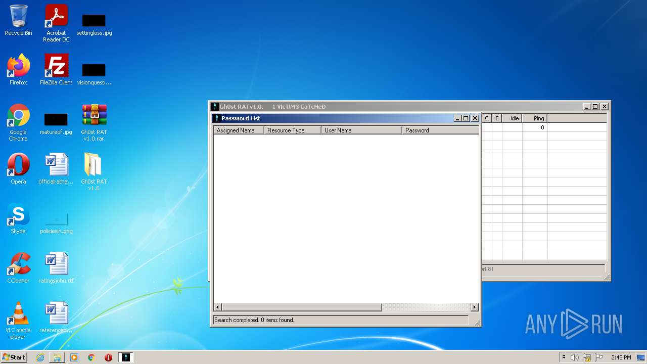
Task: Launch the Opera desktop shortcut
Action: click(18, 169)
